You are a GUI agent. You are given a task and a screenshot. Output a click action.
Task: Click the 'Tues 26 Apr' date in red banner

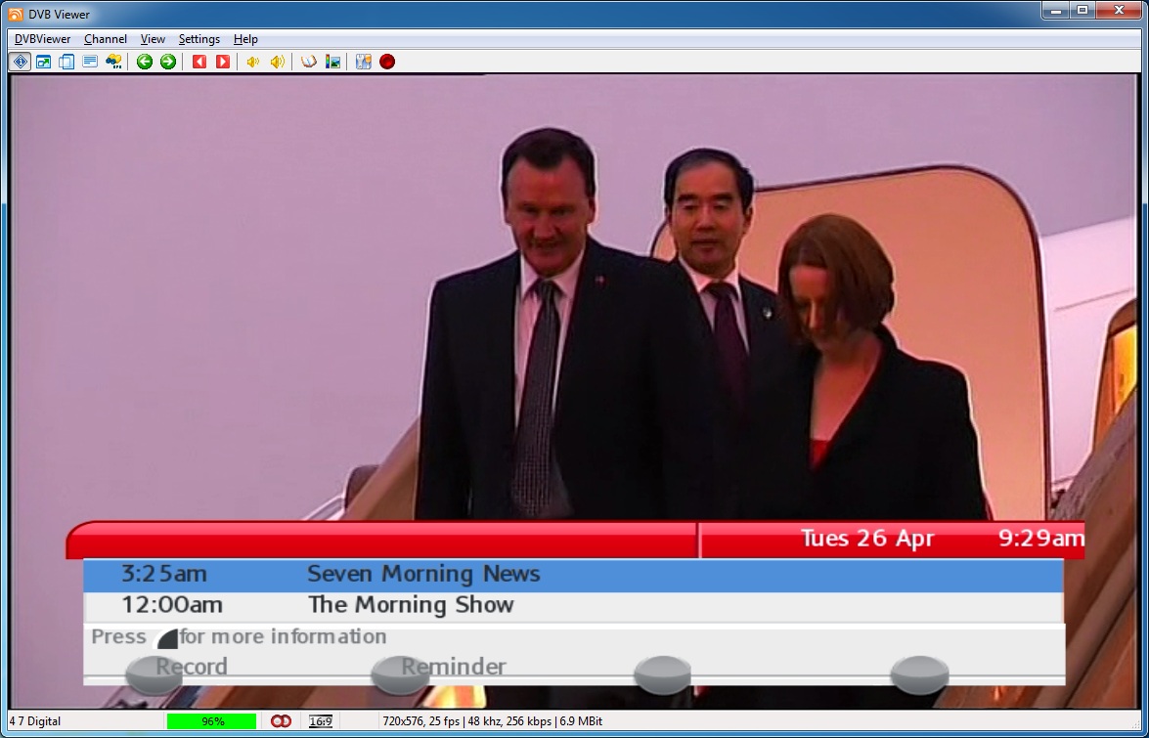pos(866,539)
